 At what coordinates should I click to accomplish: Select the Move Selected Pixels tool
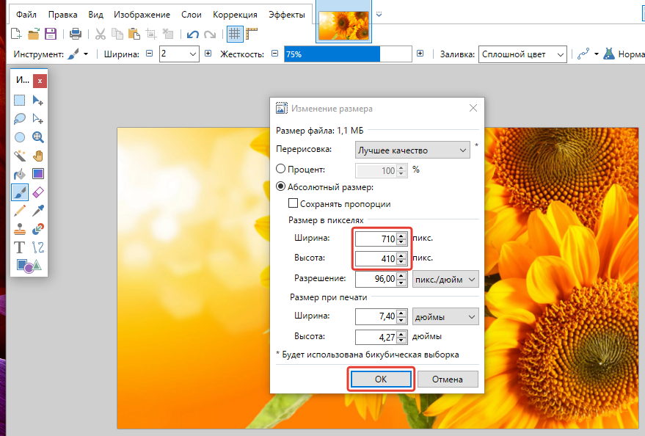click(x=38, y=101)
